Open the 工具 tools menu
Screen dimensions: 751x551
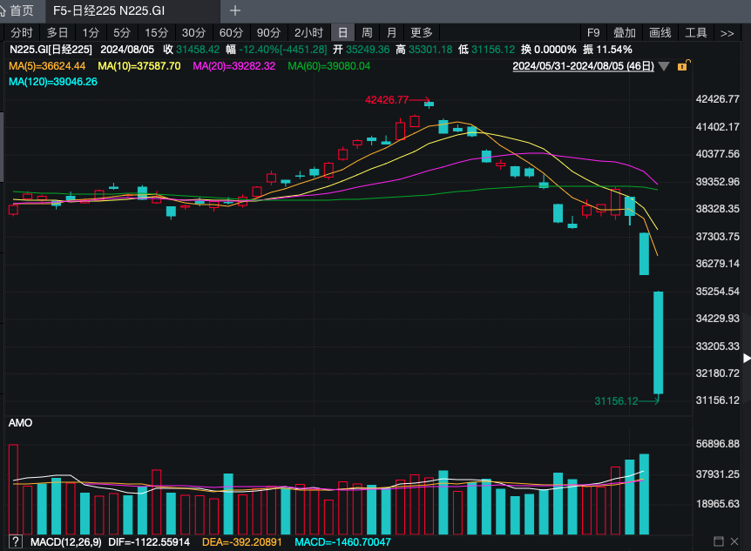(696, 33)
